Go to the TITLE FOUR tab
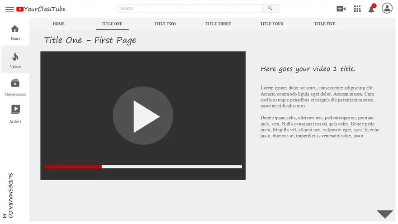Viewport: 398px width, 224px height. point(272,24)
